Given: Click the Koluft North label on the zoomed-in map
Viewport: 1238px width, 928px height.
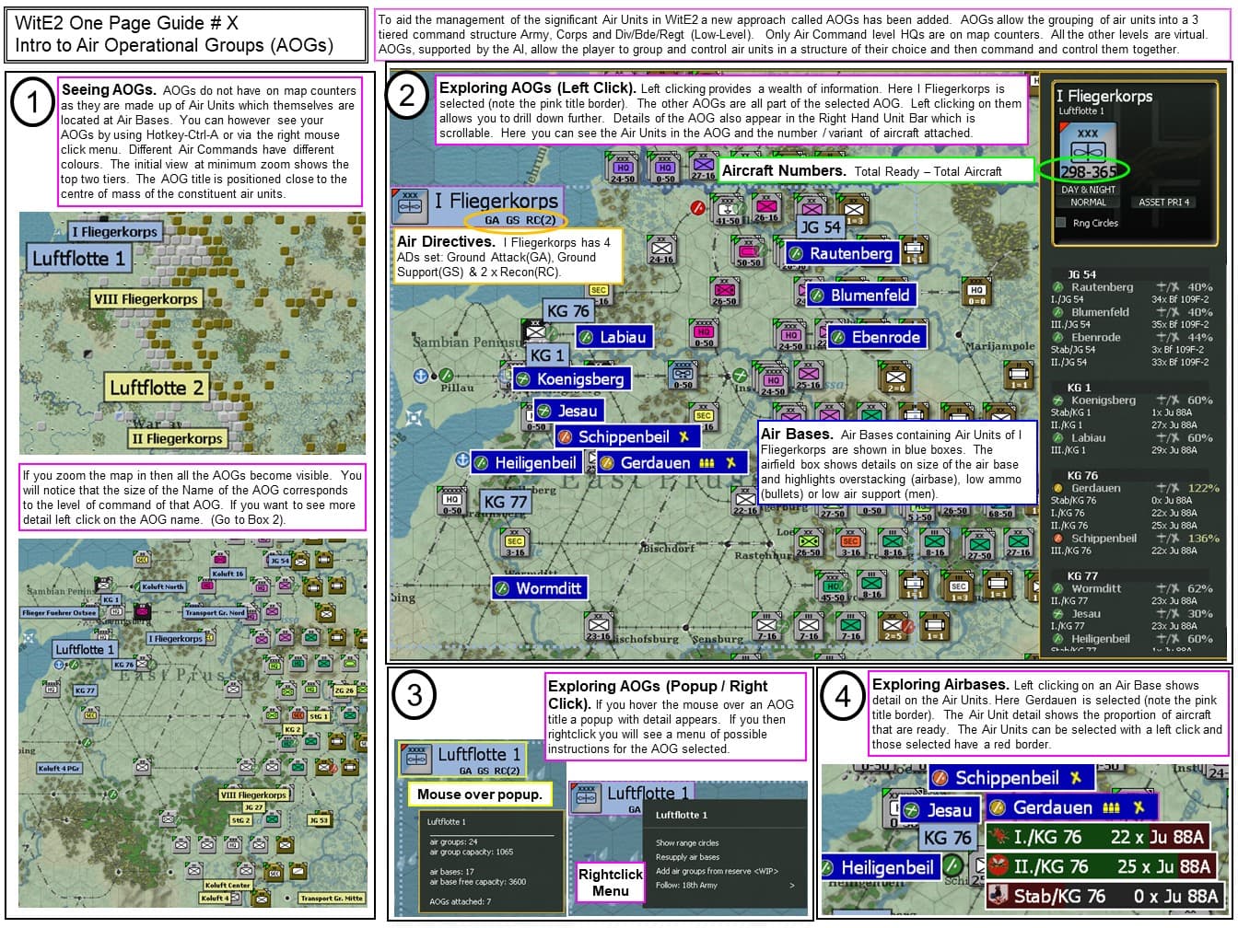Looking at the screenshot, I should point(164,586).
